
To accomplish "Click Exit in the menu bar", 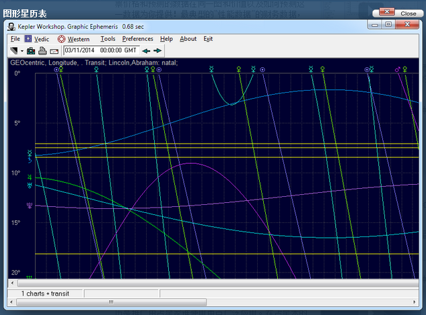I will tap(208, 39).
